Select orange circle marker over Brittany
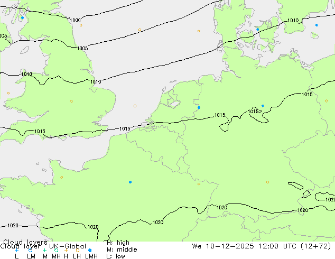The height and width of the screenshot is (259, 335). point(61,177)
